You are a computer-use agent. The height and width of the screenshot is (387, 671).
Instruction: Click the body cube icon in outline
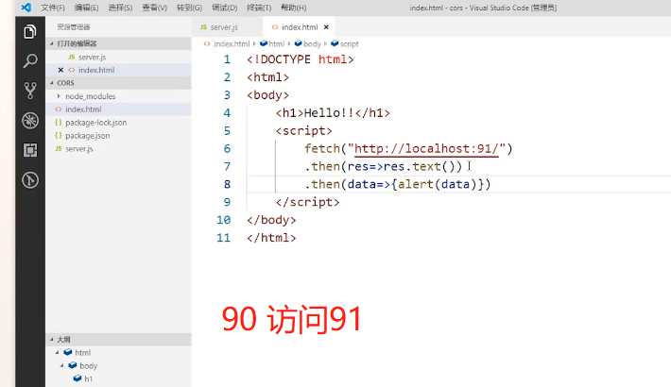coord(73,365)
